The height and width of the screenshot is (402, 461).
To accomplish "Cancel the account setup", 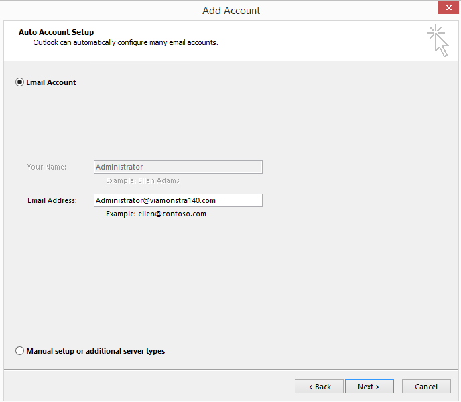I will [426, 387].
